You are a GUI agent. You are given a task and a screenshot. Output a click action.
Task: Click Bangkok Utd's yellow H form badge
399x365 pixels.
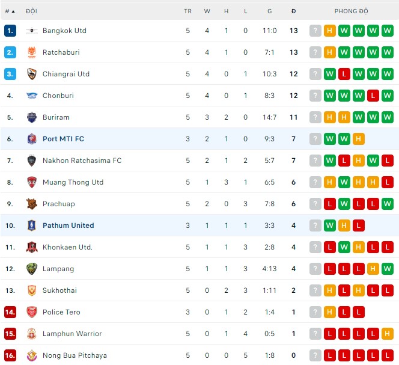pyautogui.click(x=329, y=31)
